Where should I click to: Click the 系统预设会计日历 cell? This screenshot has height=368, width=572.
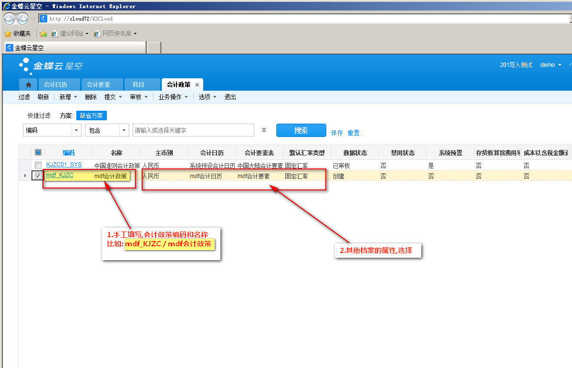tap(212, 165)
